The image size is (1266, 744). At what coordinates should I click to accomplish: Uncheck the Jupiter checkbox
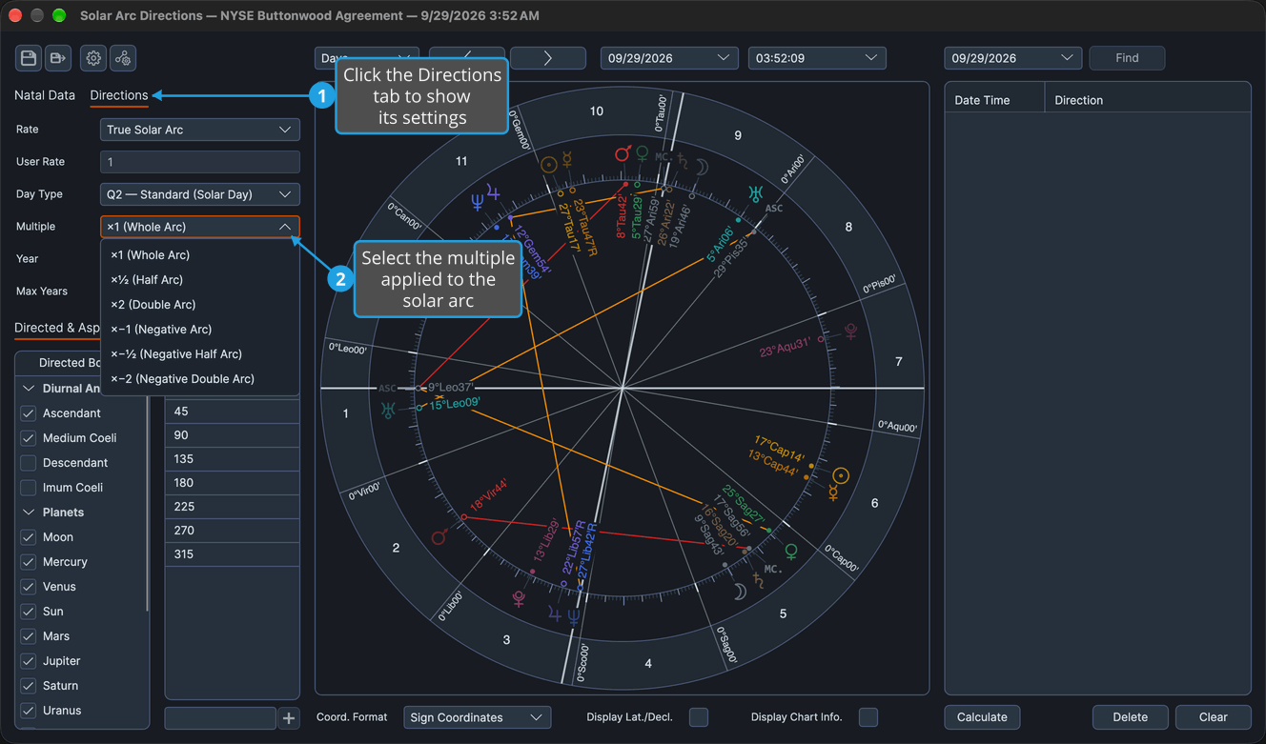29,661
